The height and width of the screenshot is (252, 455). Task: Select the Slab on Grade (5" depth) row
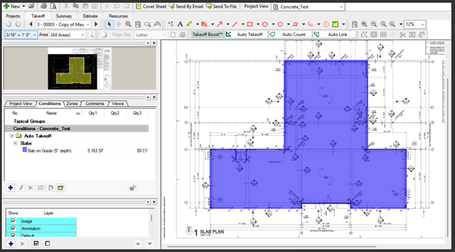(77, 150)
